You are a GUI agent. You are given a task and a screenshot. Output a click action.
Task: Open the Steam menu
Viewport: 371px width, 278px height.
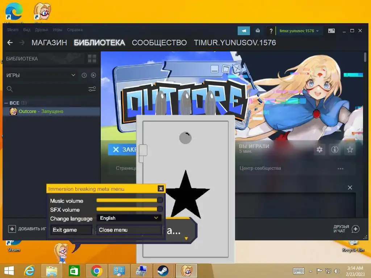click(13, 30)
